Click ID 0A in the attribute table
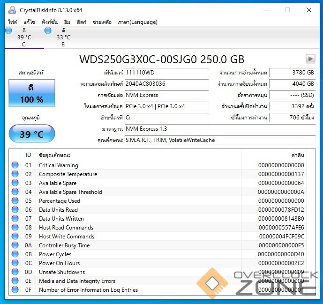 pos(28,245)
